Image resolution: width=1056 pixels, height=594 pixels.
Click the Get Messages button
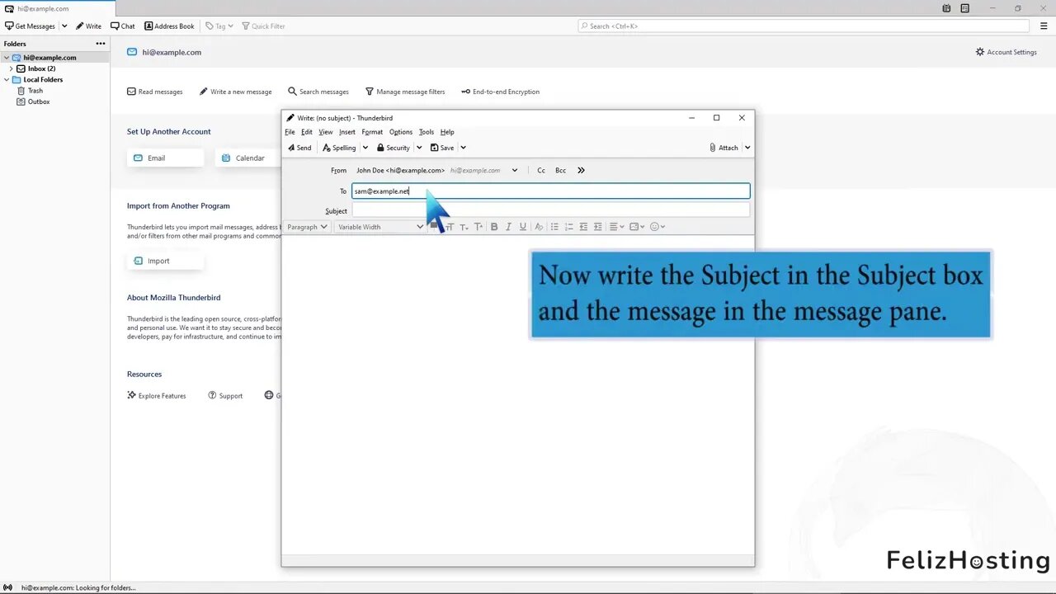pos(31,26)
